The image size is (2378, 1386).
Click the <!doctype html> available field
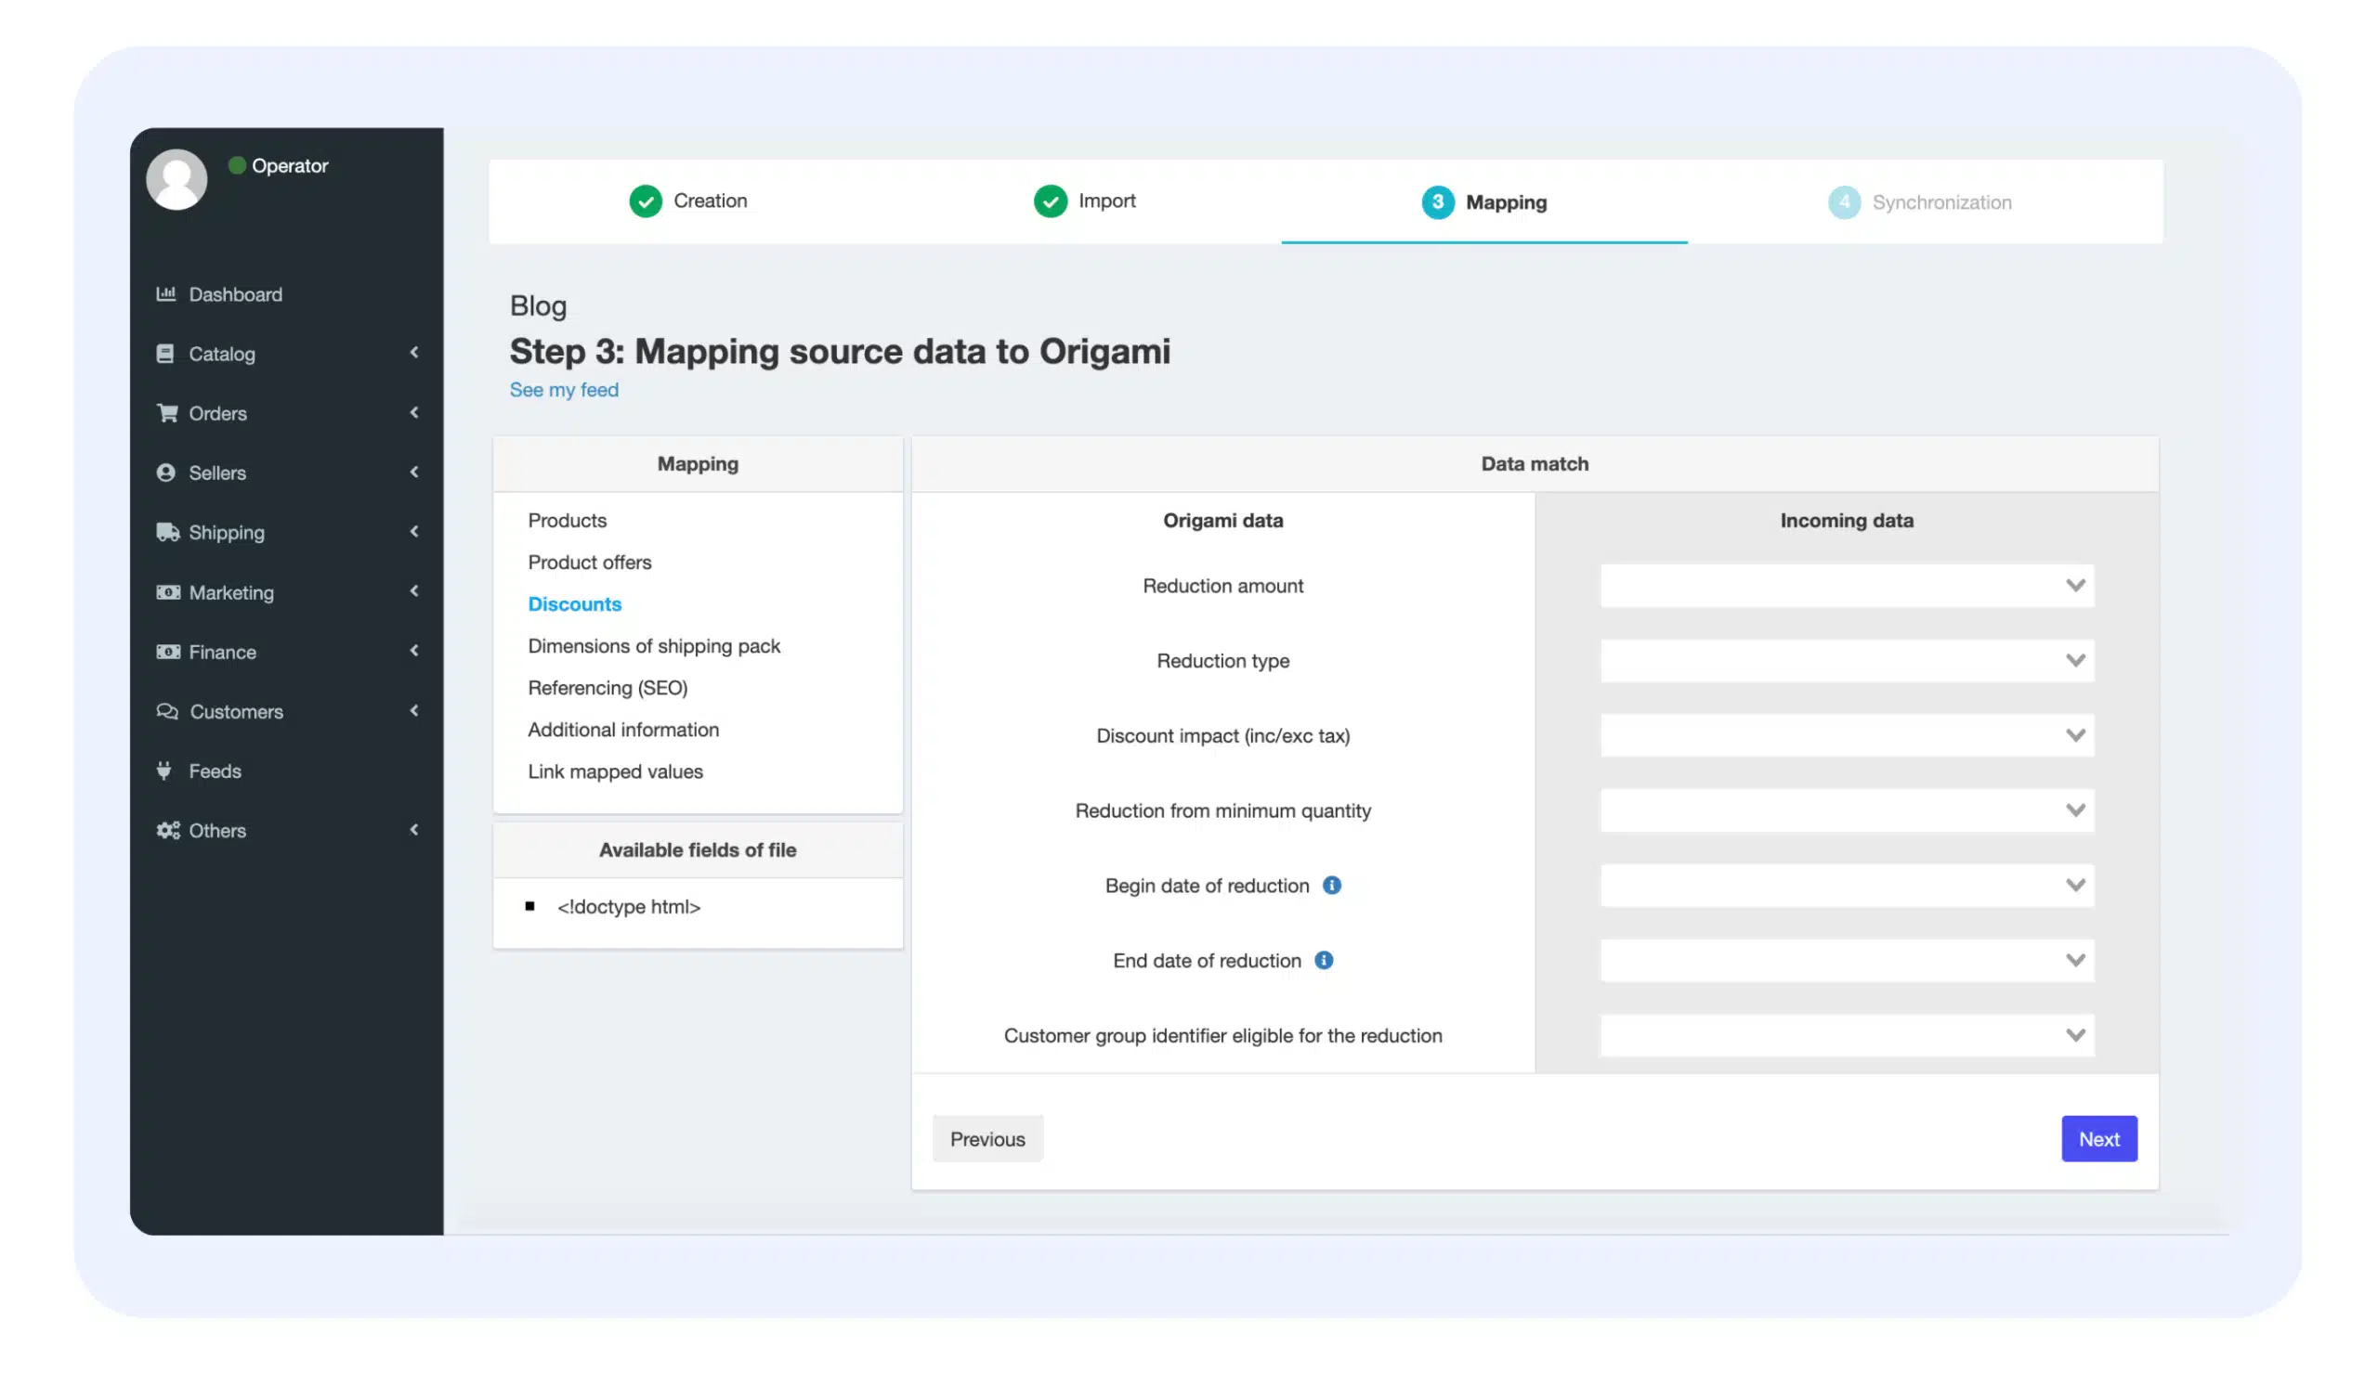point(629,906)
